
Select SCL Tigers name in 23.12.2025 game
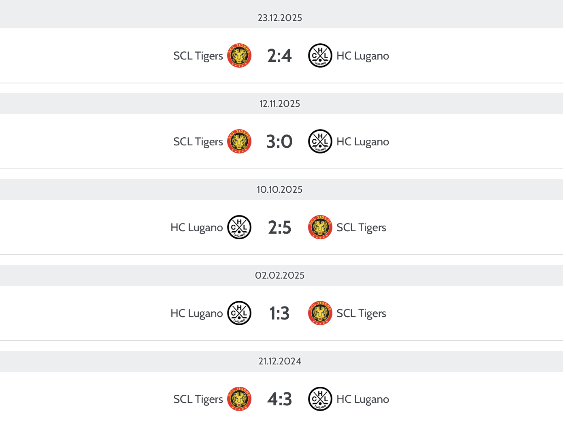click(x=198, y=56)
